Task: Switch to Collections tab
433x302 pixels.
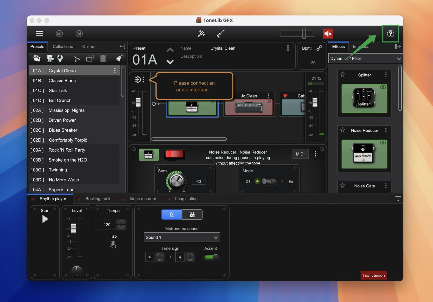Action: [63, 47]
